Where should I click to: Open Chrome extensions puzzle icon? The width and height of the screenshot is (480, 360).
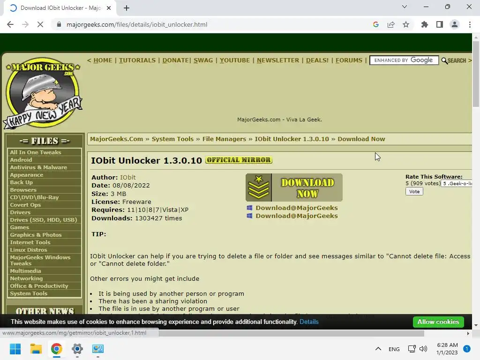[x=425, y=24]
